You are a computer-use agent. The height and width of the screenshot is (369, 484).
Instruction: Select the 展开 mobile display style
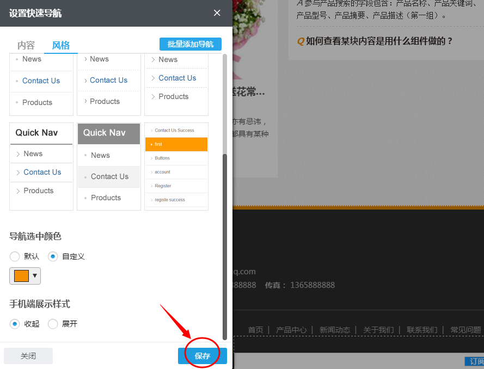(x=52, y=323)
